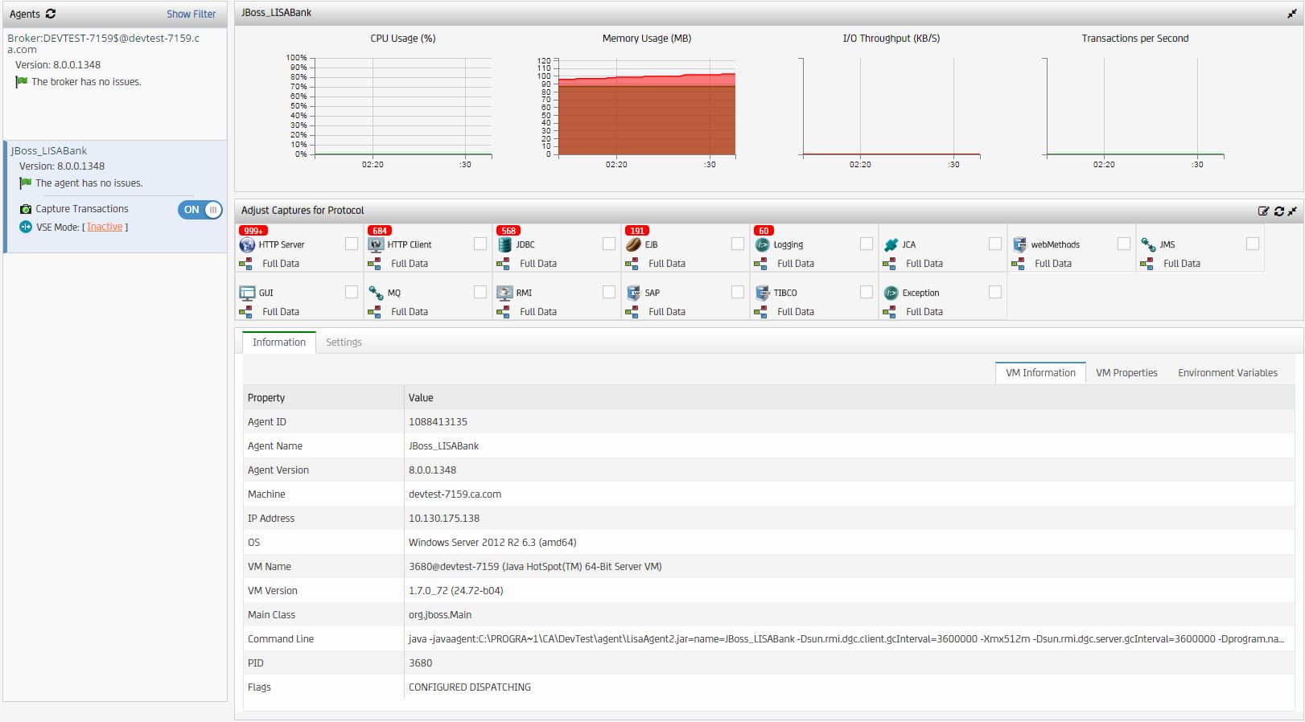Image resolution: width=1305 pixels, height=722 pixels.
Task: Check the JMS checkbox
Action: point(1253,244)
